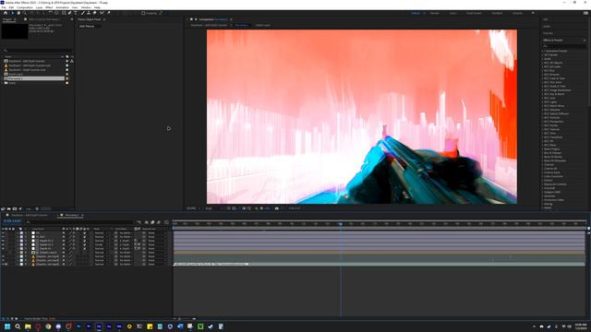The height and width of the screenshot is (332, 591).
Task: Open the Effect menu
Action: click(49, 7)
